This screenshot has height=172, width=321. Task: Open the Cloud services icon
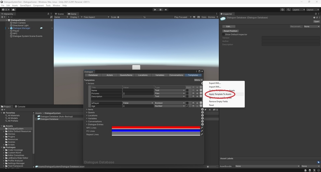pyautogui.click(x=13, y=10)
